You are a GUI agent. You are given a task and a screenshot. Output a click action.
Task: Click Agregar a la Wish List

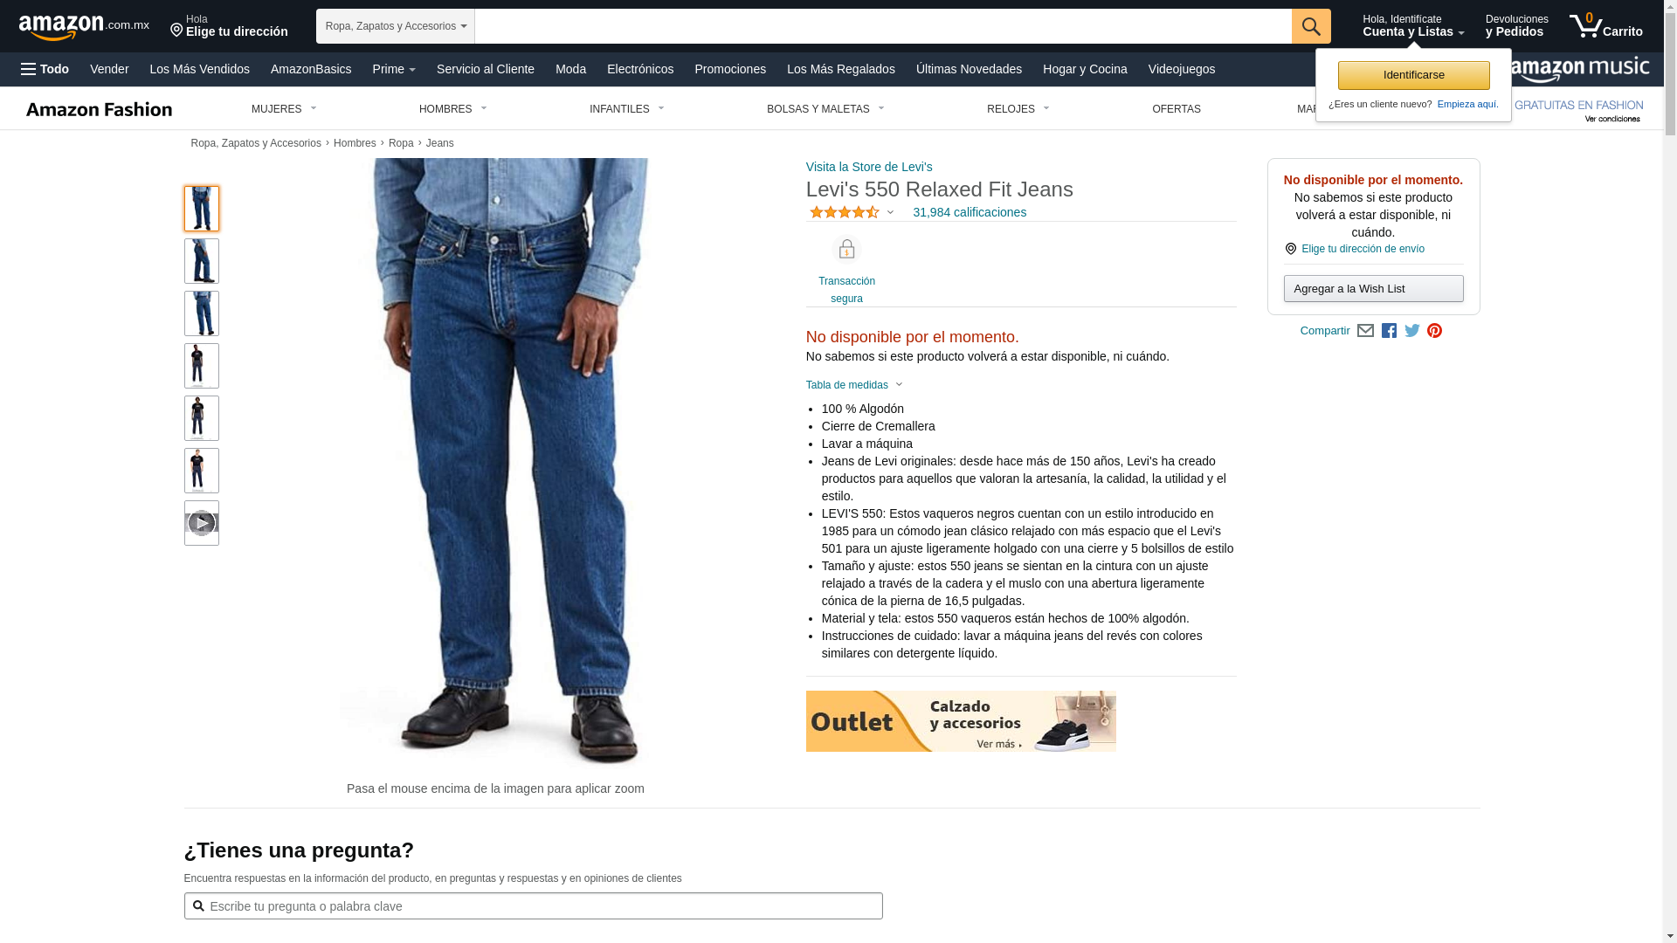tap(1373, 289)
